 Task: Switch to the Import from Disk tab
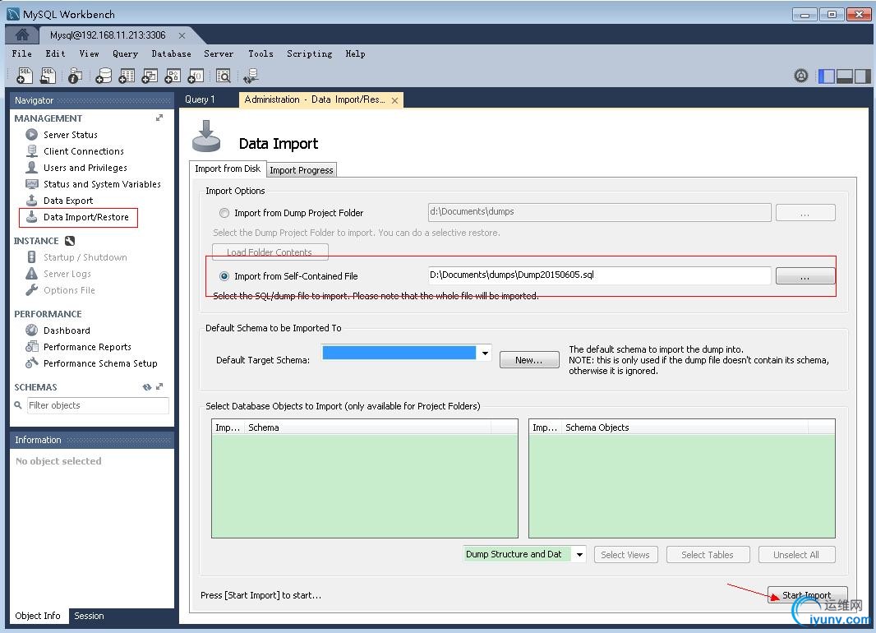click(228, 169)
